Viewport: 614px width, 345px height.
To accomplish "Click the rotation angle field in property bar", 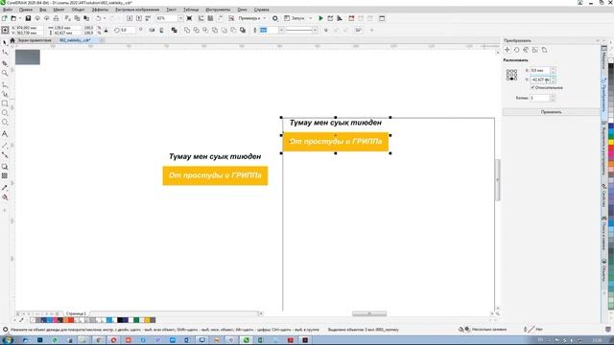I will click(x=128, y=30).
